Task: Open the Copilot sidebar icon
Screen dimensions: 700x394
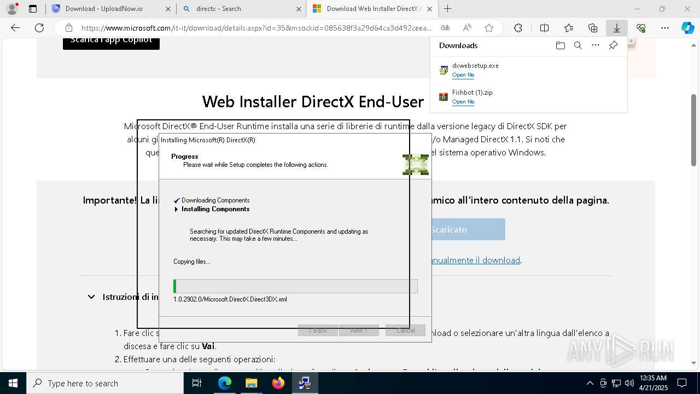Action: pyautogui.click(x=687, y=28)
